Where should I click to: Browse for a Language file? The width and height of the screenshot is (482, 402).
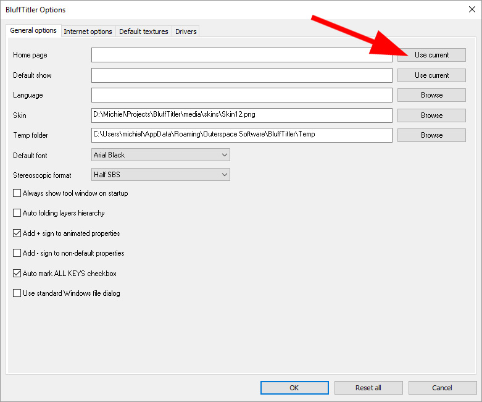pyautogui.click(x=431, y=95)
